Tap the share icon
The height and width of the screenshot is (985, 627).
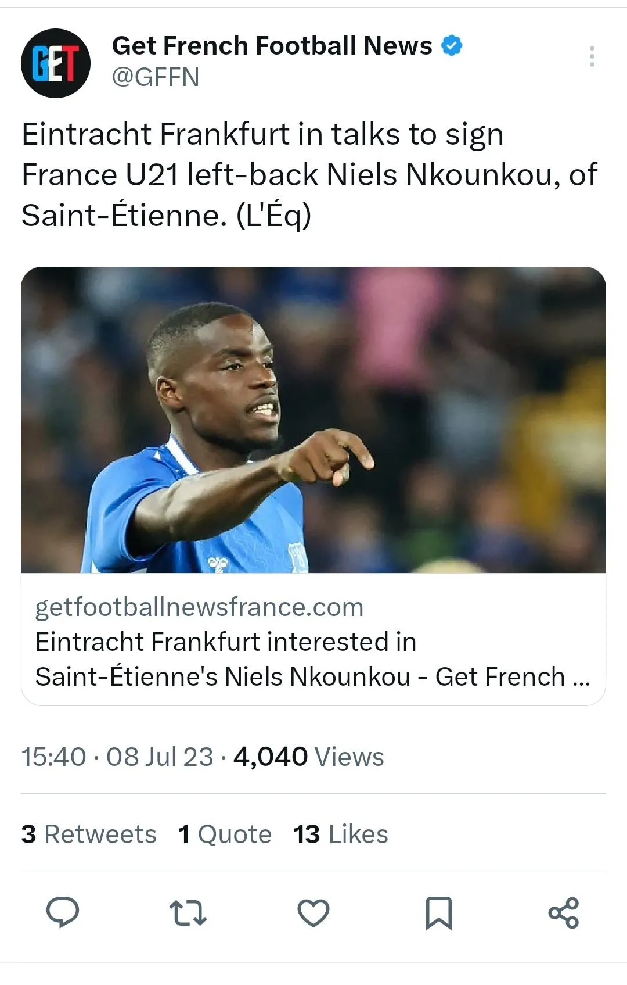(564, 912)
